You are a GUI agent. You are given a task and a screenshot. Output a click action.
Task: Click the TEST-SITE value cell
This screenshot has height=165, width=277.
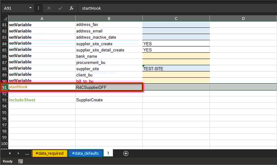(x=176, y=68)
